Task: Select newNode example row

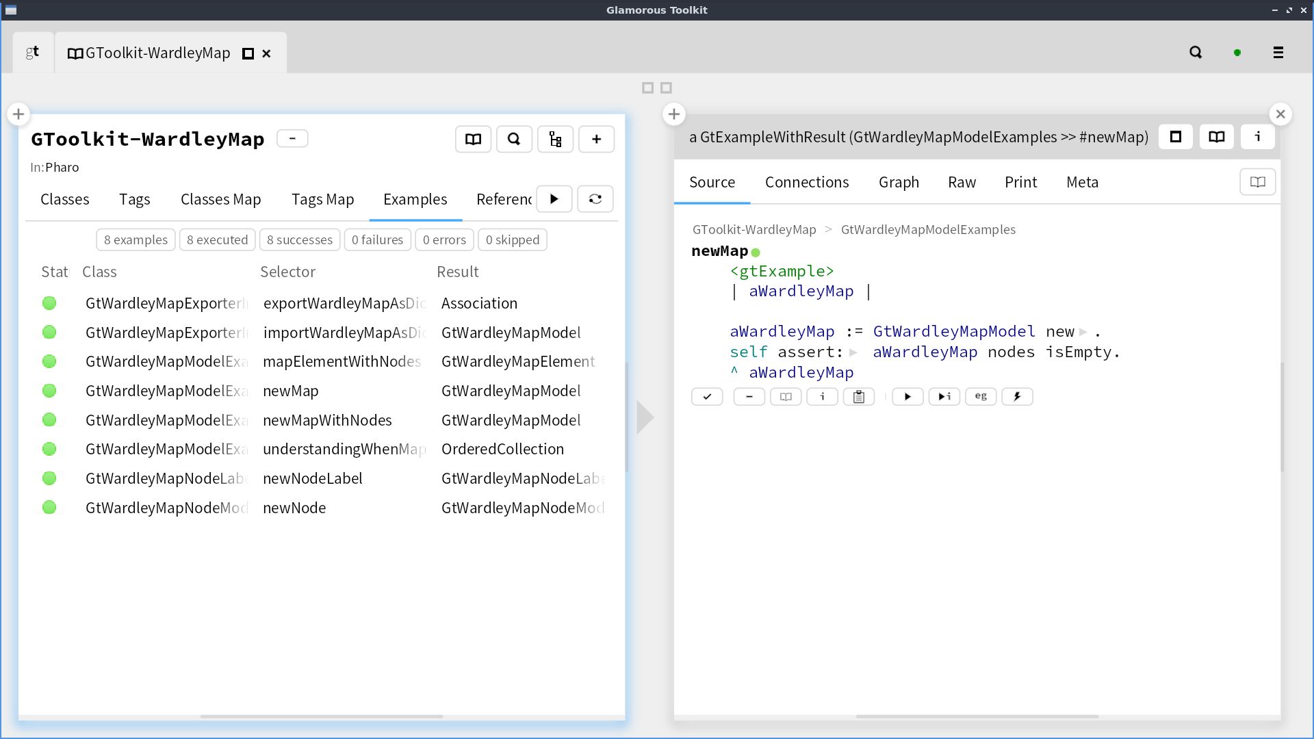Action: (x=322, y=508)
